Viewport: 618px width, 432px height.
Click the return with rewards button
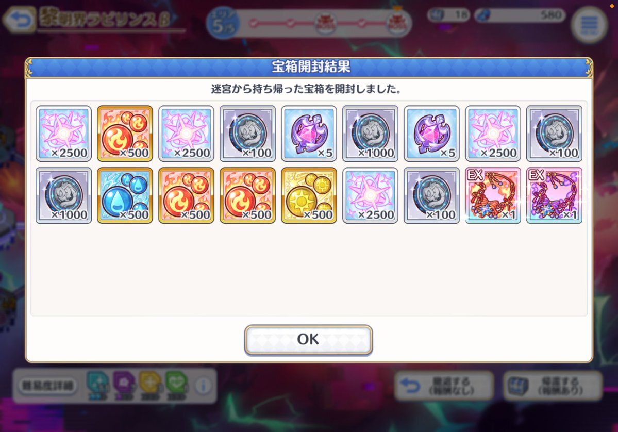point(553,386)
